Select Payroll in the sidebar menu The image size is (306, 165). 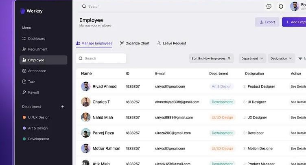[33, 92]
